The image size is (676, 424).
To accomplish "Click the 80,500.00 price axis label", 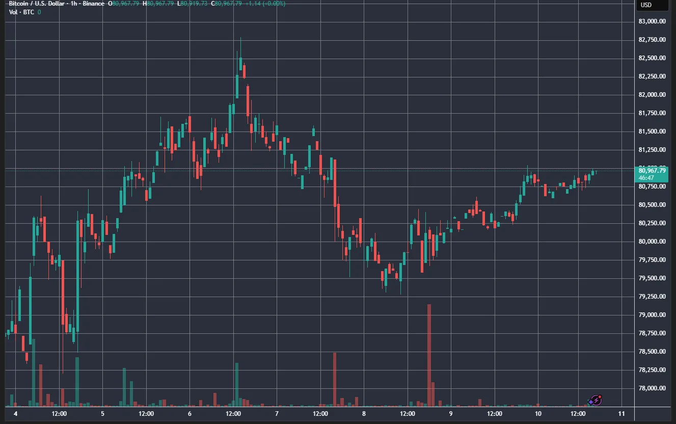I will [x=652, y=205].
